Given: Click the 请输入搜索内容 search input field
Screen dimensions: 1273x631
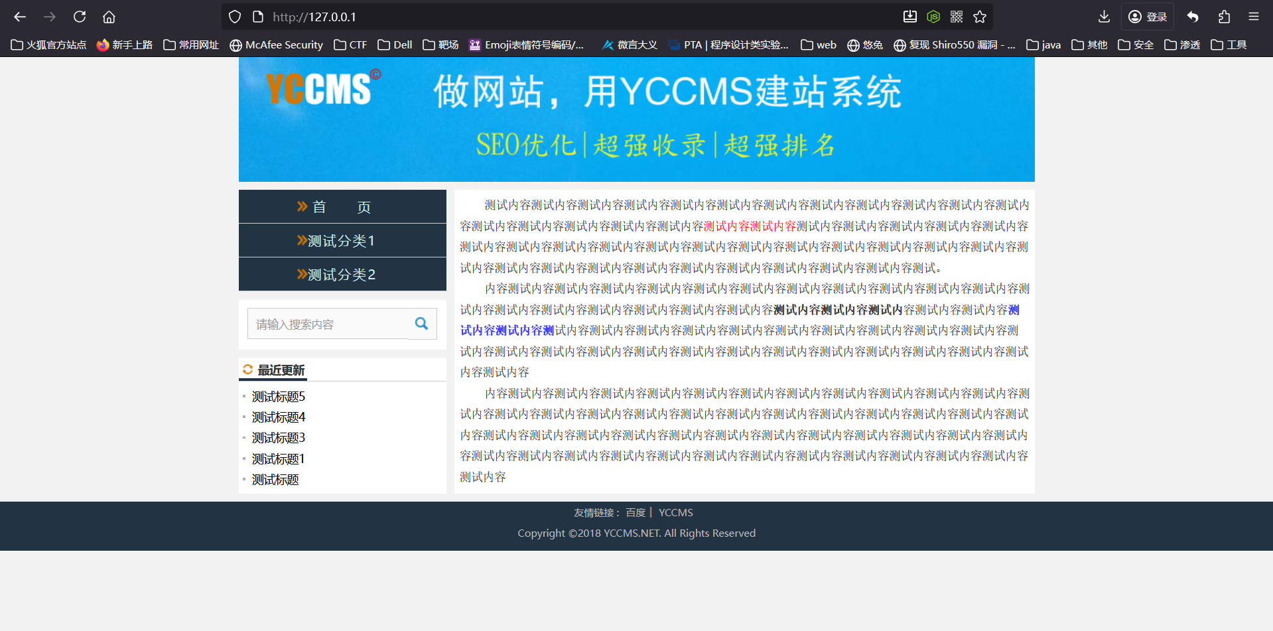Looking at the screenshot, I should click(328, 324).
